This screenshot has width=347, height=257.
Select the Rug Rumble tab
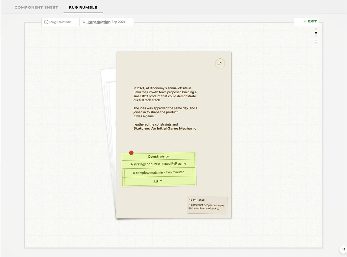[x=83, y=7]
